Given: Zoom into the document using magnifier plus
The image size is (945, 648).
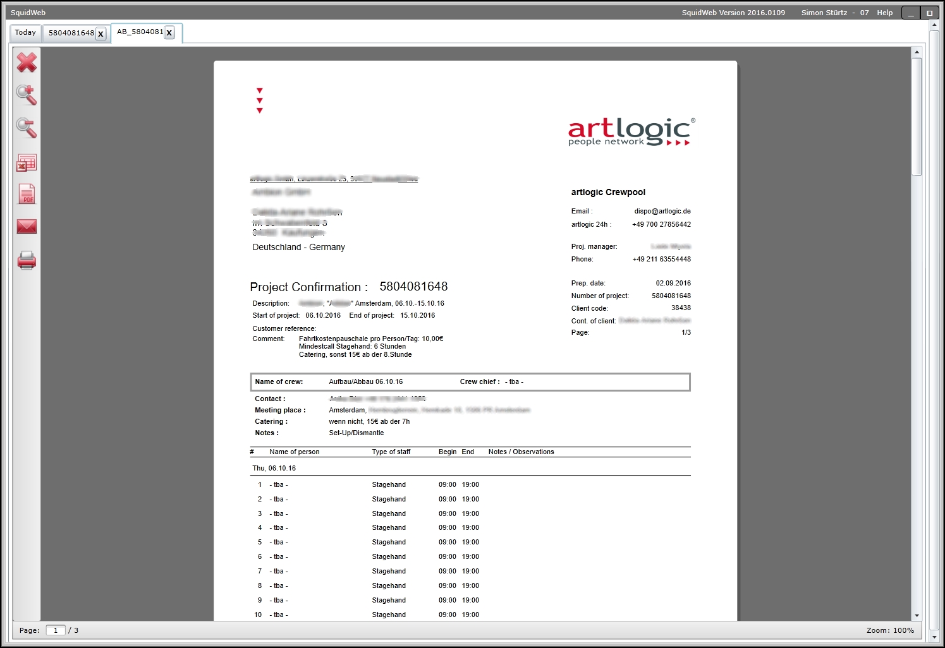Looking at the screenshot, I should [x=27, y=95].
